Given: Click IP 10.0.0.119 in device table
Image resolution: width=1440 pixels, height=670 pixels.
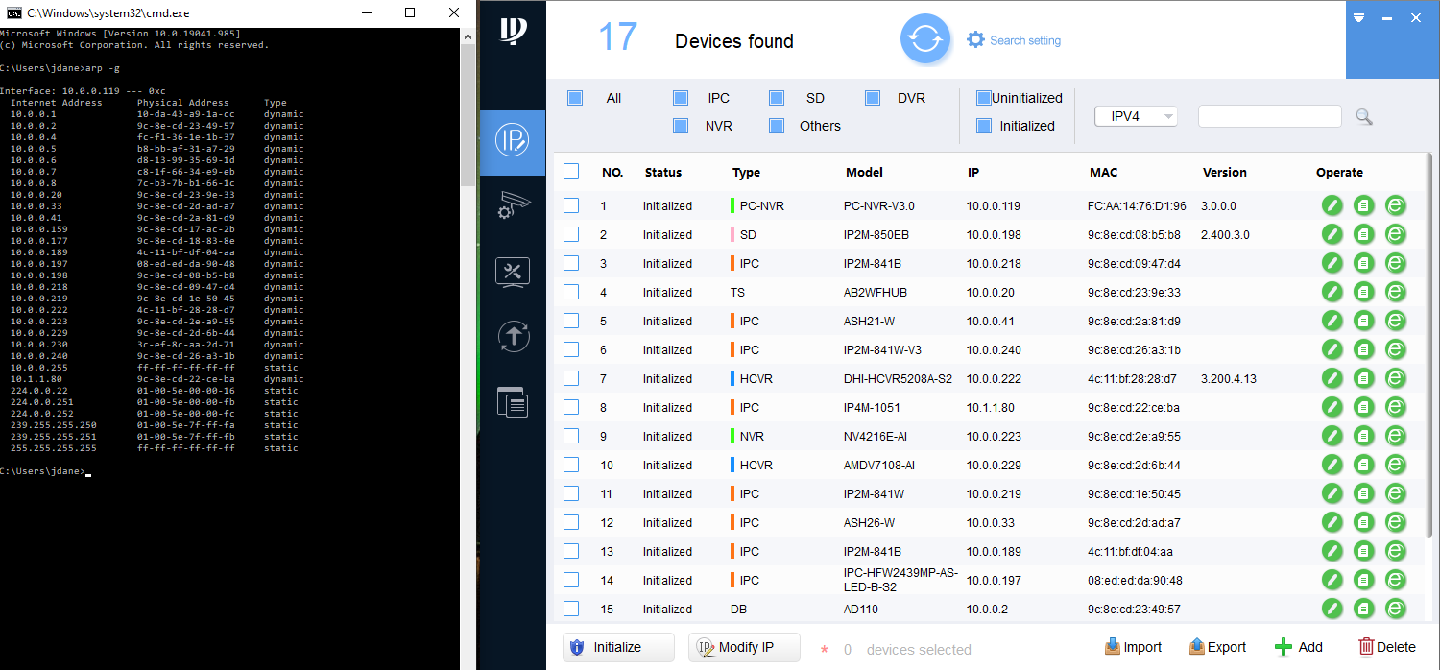Looking at the screenshot, I should point(994,205).
